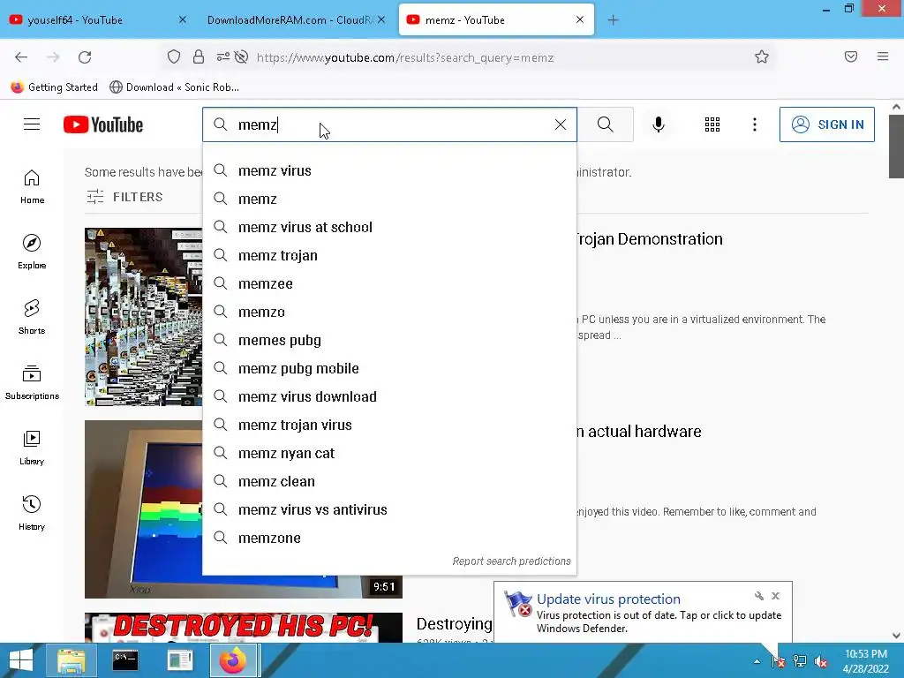Viewport: 904px width, 678px height.
Task: Go back with the browser back arrow
Action: [21, 57]
